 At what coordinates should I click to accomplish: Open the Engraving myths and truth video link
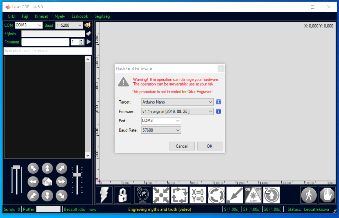[x=160, y=209]
